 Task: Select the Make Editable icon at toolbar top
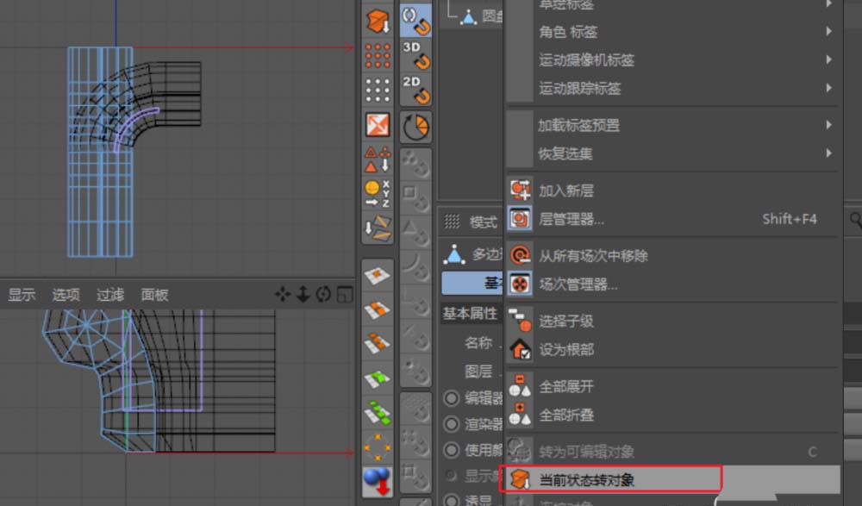pos(377,21)
